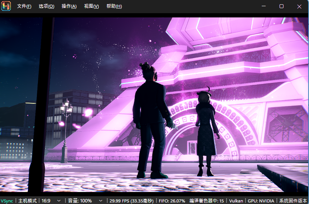Viewport: 309px width, 204px height.
Task: Click the 音量: 100% volume label
Action: 80,201
